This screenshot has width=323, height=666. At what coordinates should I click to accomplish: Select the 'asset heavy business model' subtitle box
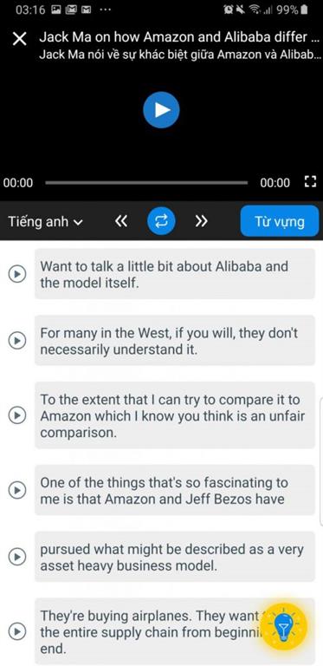175,557
